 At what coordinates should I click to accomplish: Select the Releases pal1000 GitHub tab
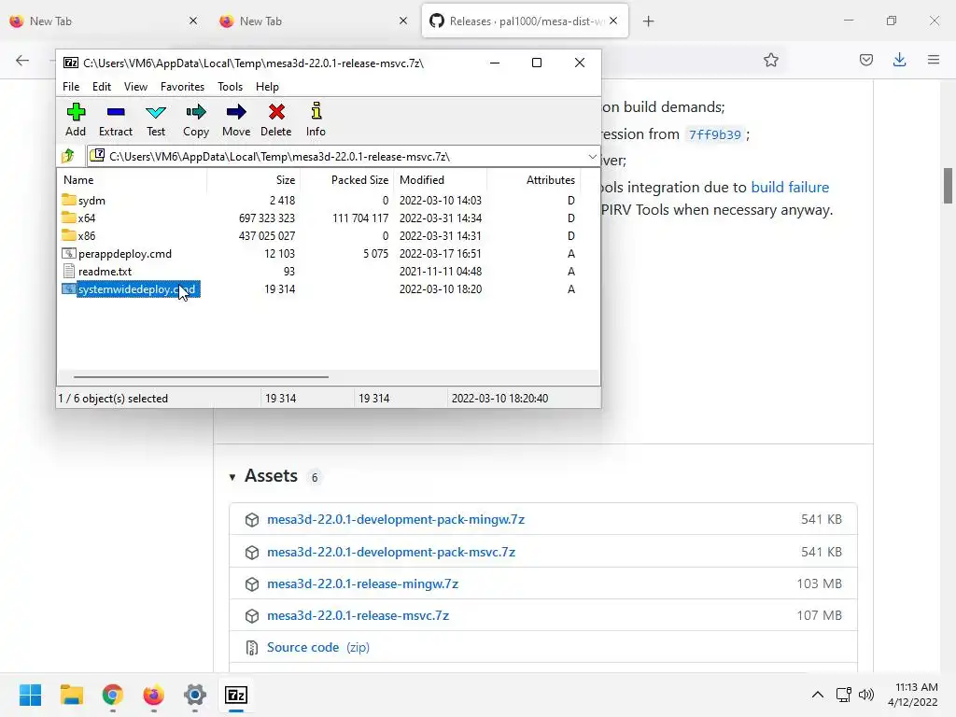click(525, 21)
